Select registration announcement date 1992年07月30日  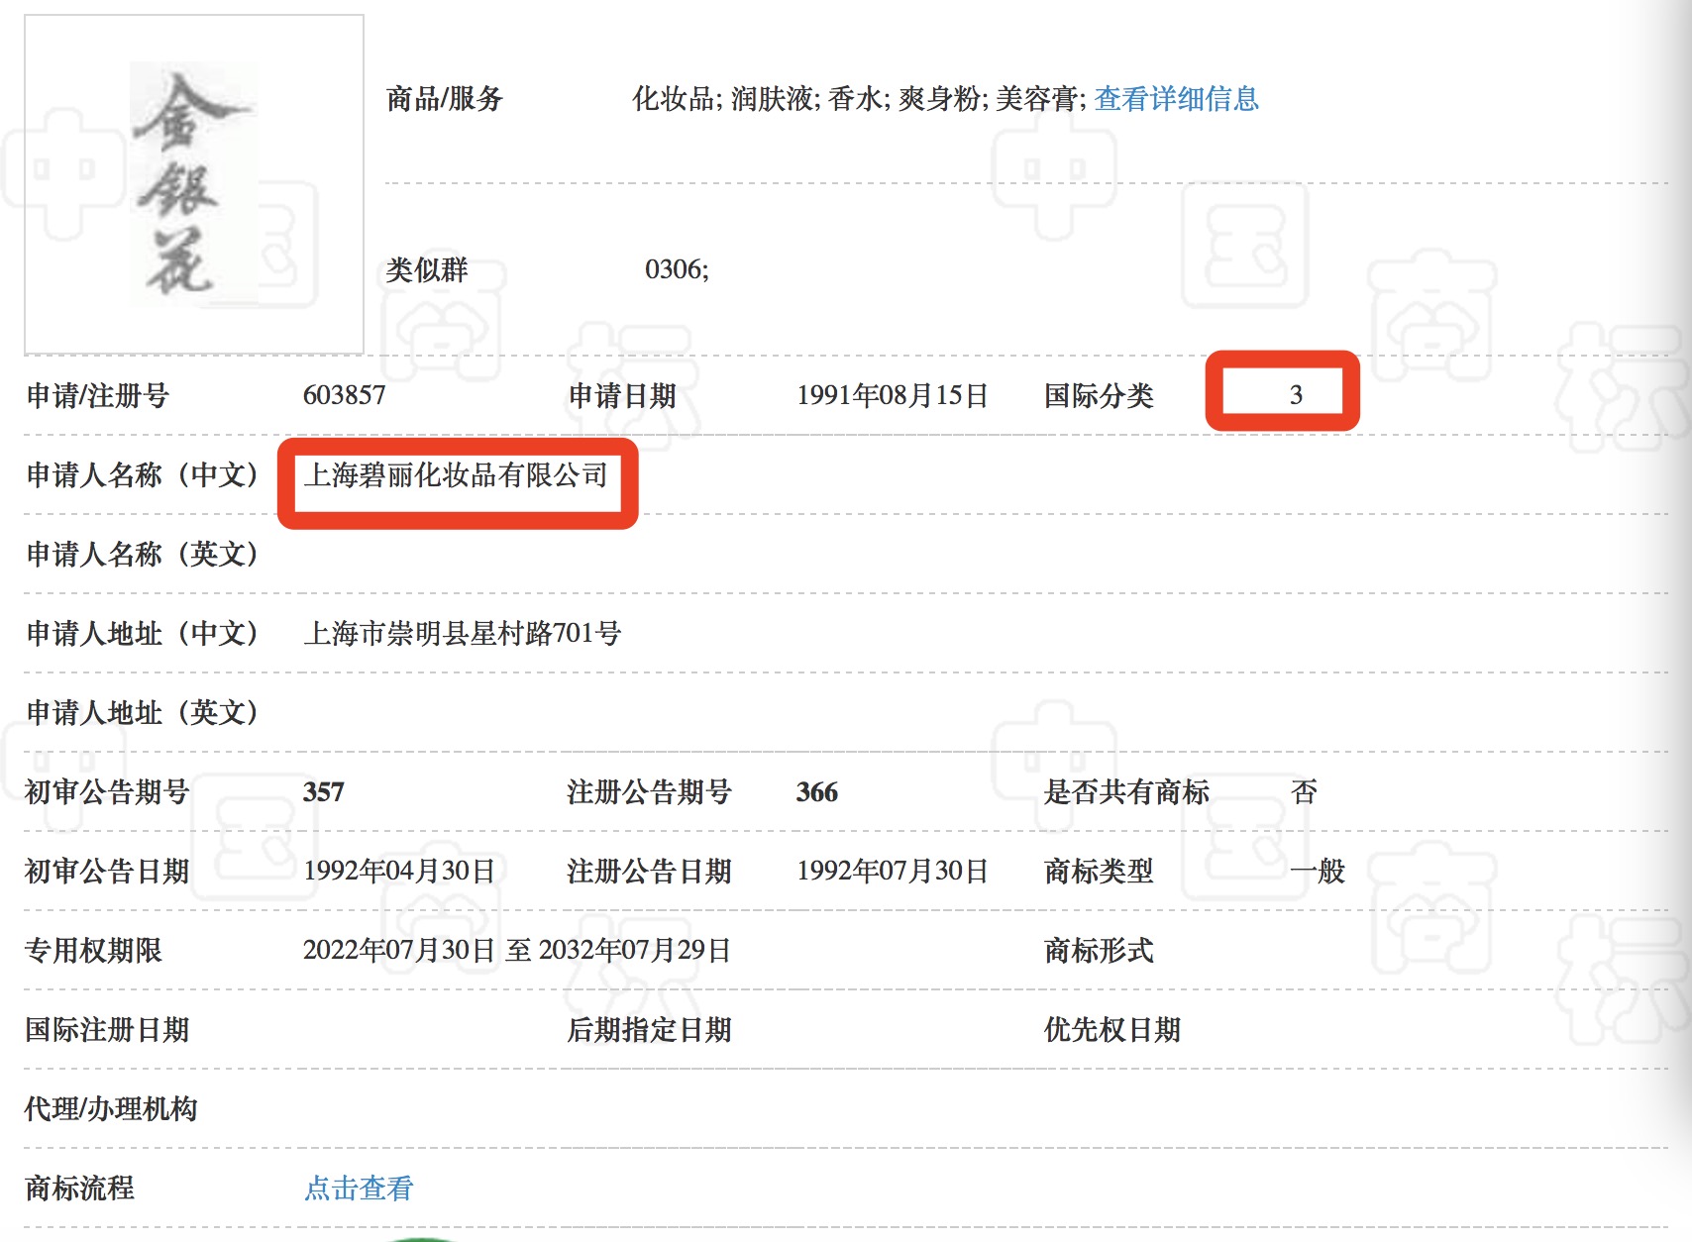tap(892, 871)
